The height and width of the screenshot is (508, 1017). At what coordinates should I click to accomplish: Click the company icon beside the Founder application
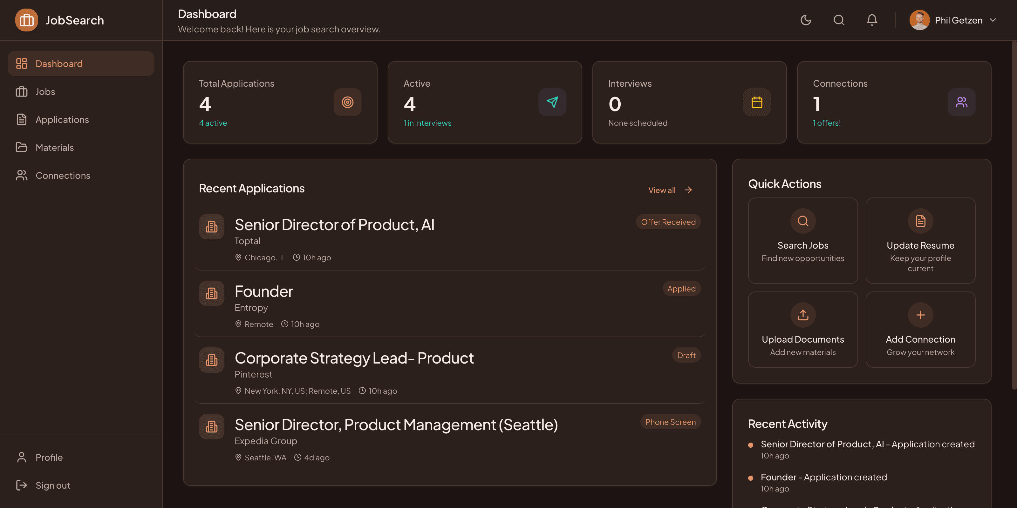point(212,293)
